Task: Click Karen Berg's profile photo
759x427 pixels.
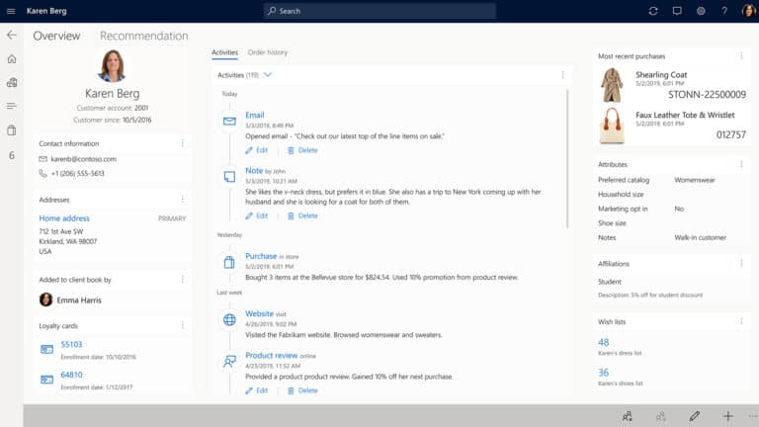Action: point(112,65)
